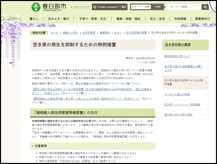This screenshot has height=164, width=217.
Task: Open 国土交通省 3,000万円特別控除 external link
Action: click(92, 91)
